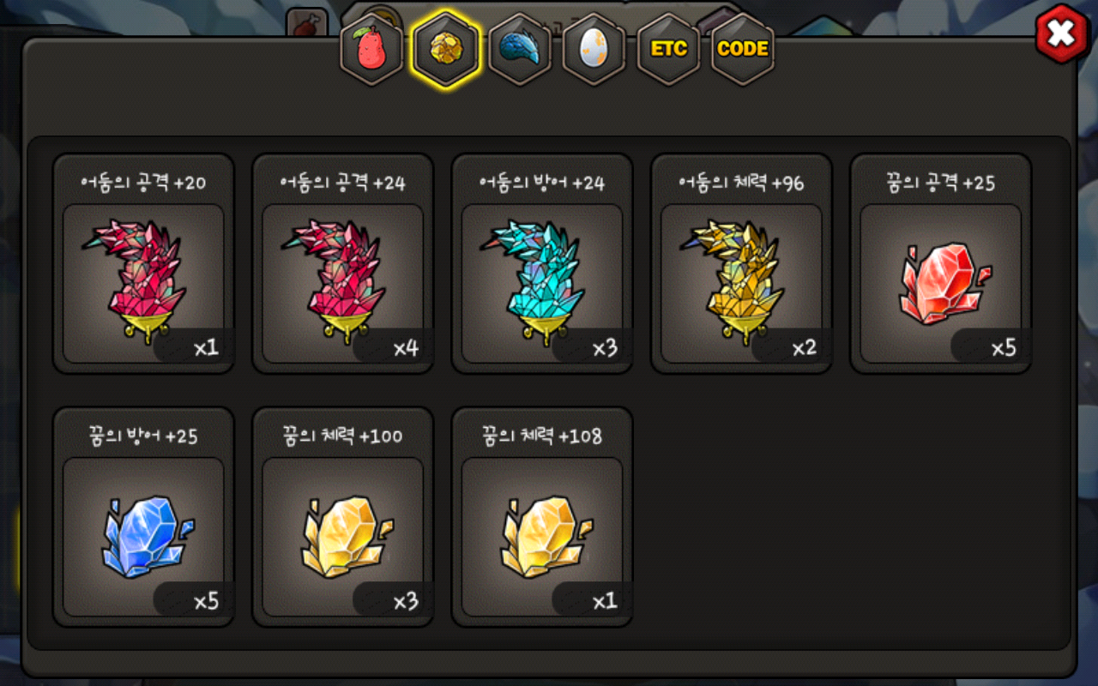Click the meat icon behind the panel
This screenshot has height=686, width=1098.
(x=305, y=24)
